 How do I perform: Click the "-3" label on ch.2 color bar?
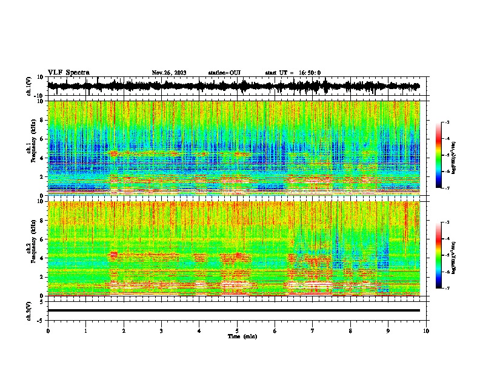point(447,222)
